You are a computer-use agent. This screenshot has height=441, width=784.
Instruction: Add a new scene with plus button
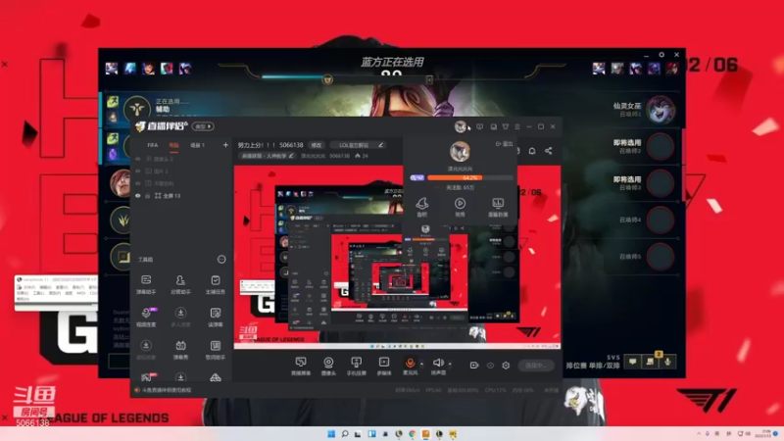(225, 145)
